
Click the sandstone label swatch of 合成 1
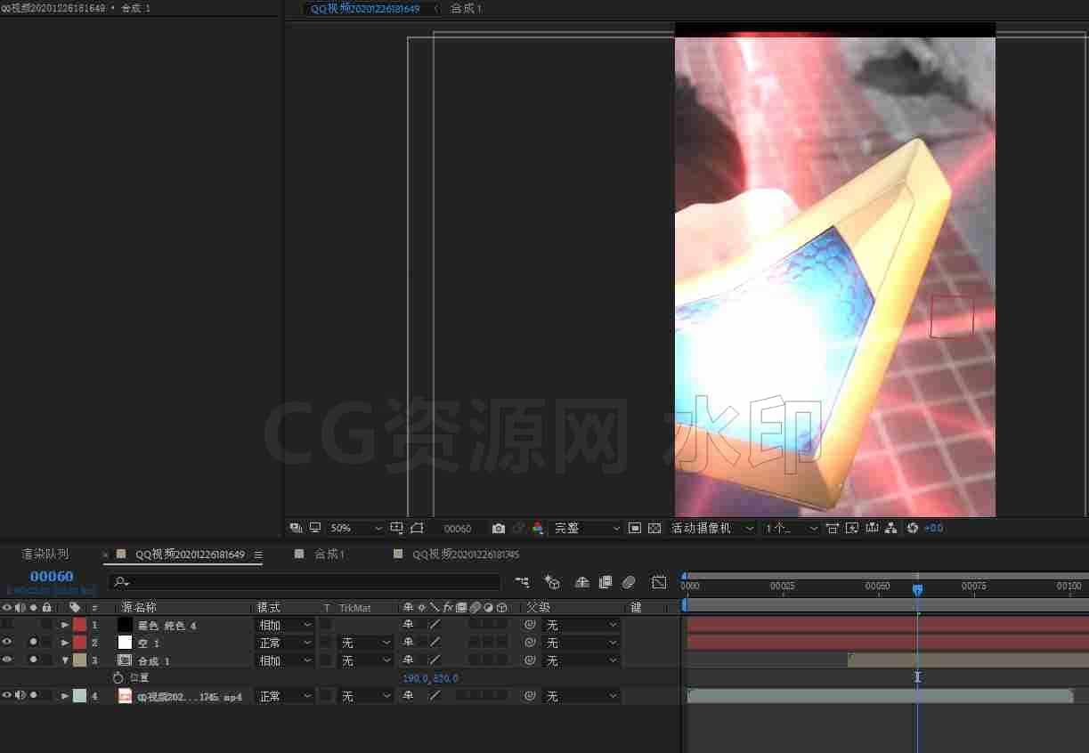80,660
